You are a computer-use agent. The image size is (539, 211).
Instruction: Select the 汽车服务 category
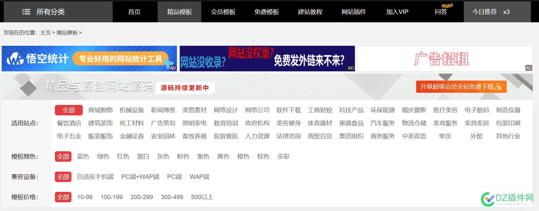[x=383, y=123]
